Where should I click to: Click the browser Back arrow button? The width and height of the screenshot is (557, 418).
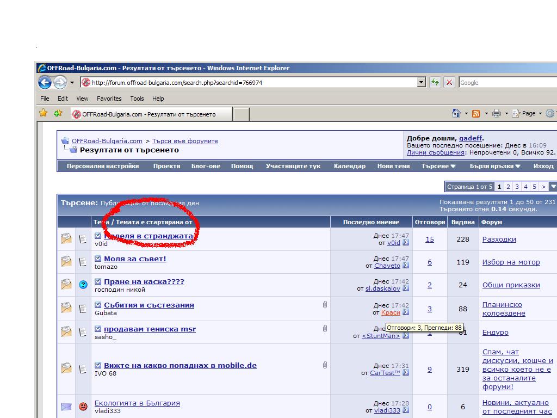pos(45,83)
